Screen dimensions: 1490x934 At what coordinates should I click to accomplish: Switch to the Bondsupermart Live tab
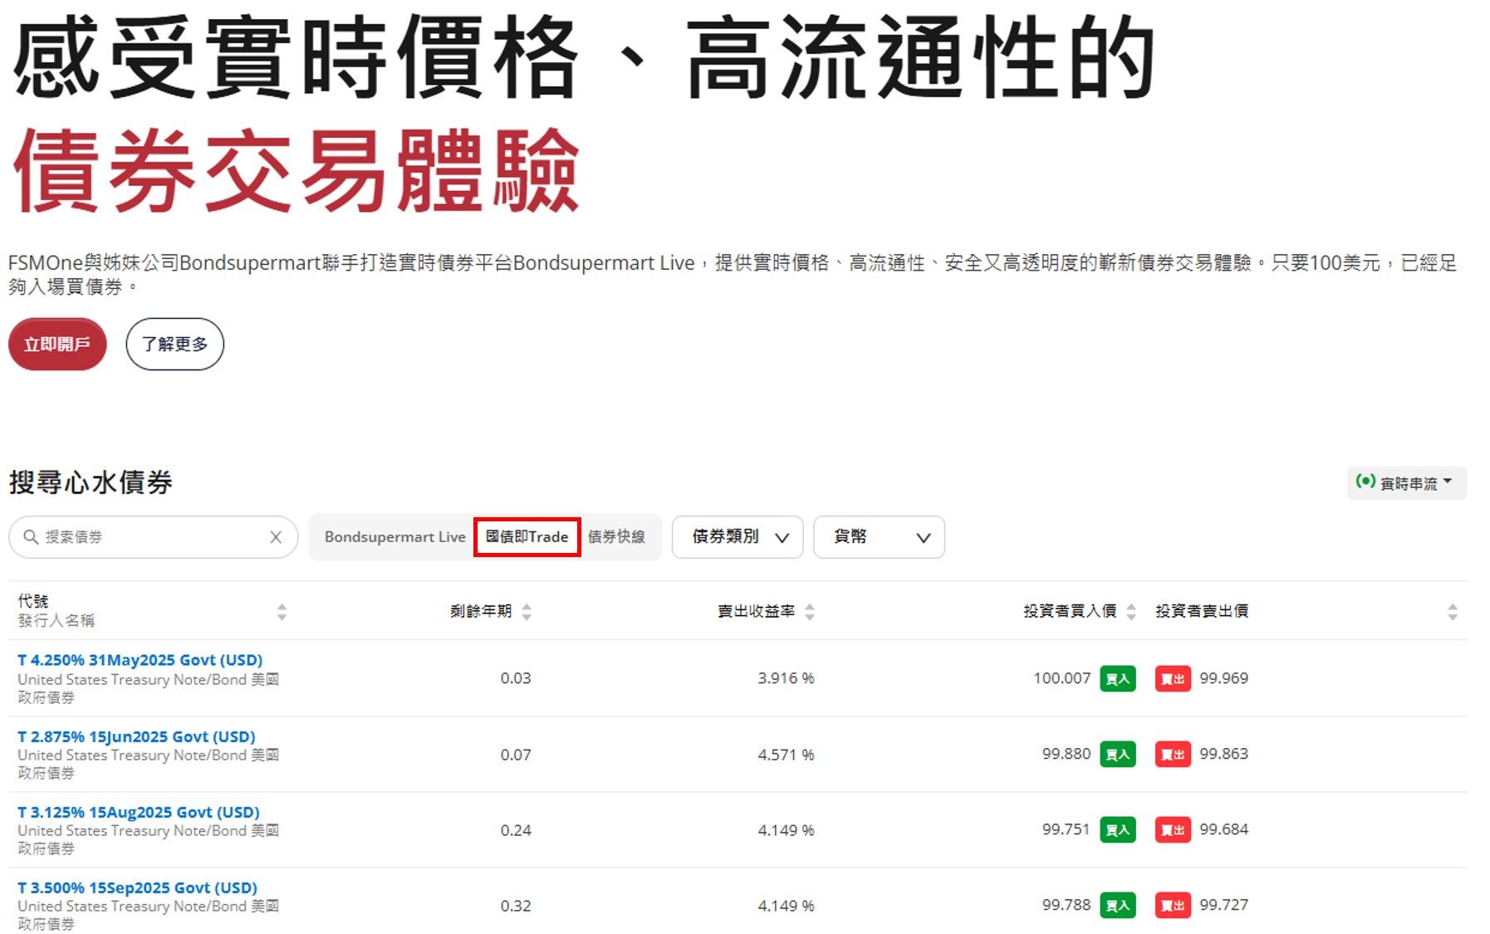pos(394,536)
